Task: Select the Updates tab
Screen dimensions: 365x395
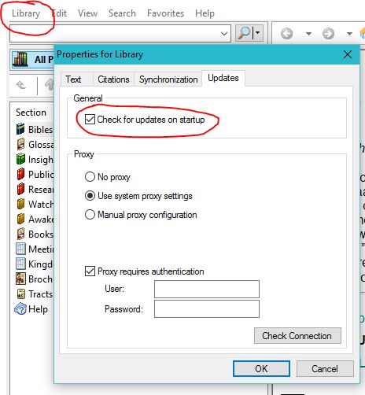Action: tap(223, 78)
